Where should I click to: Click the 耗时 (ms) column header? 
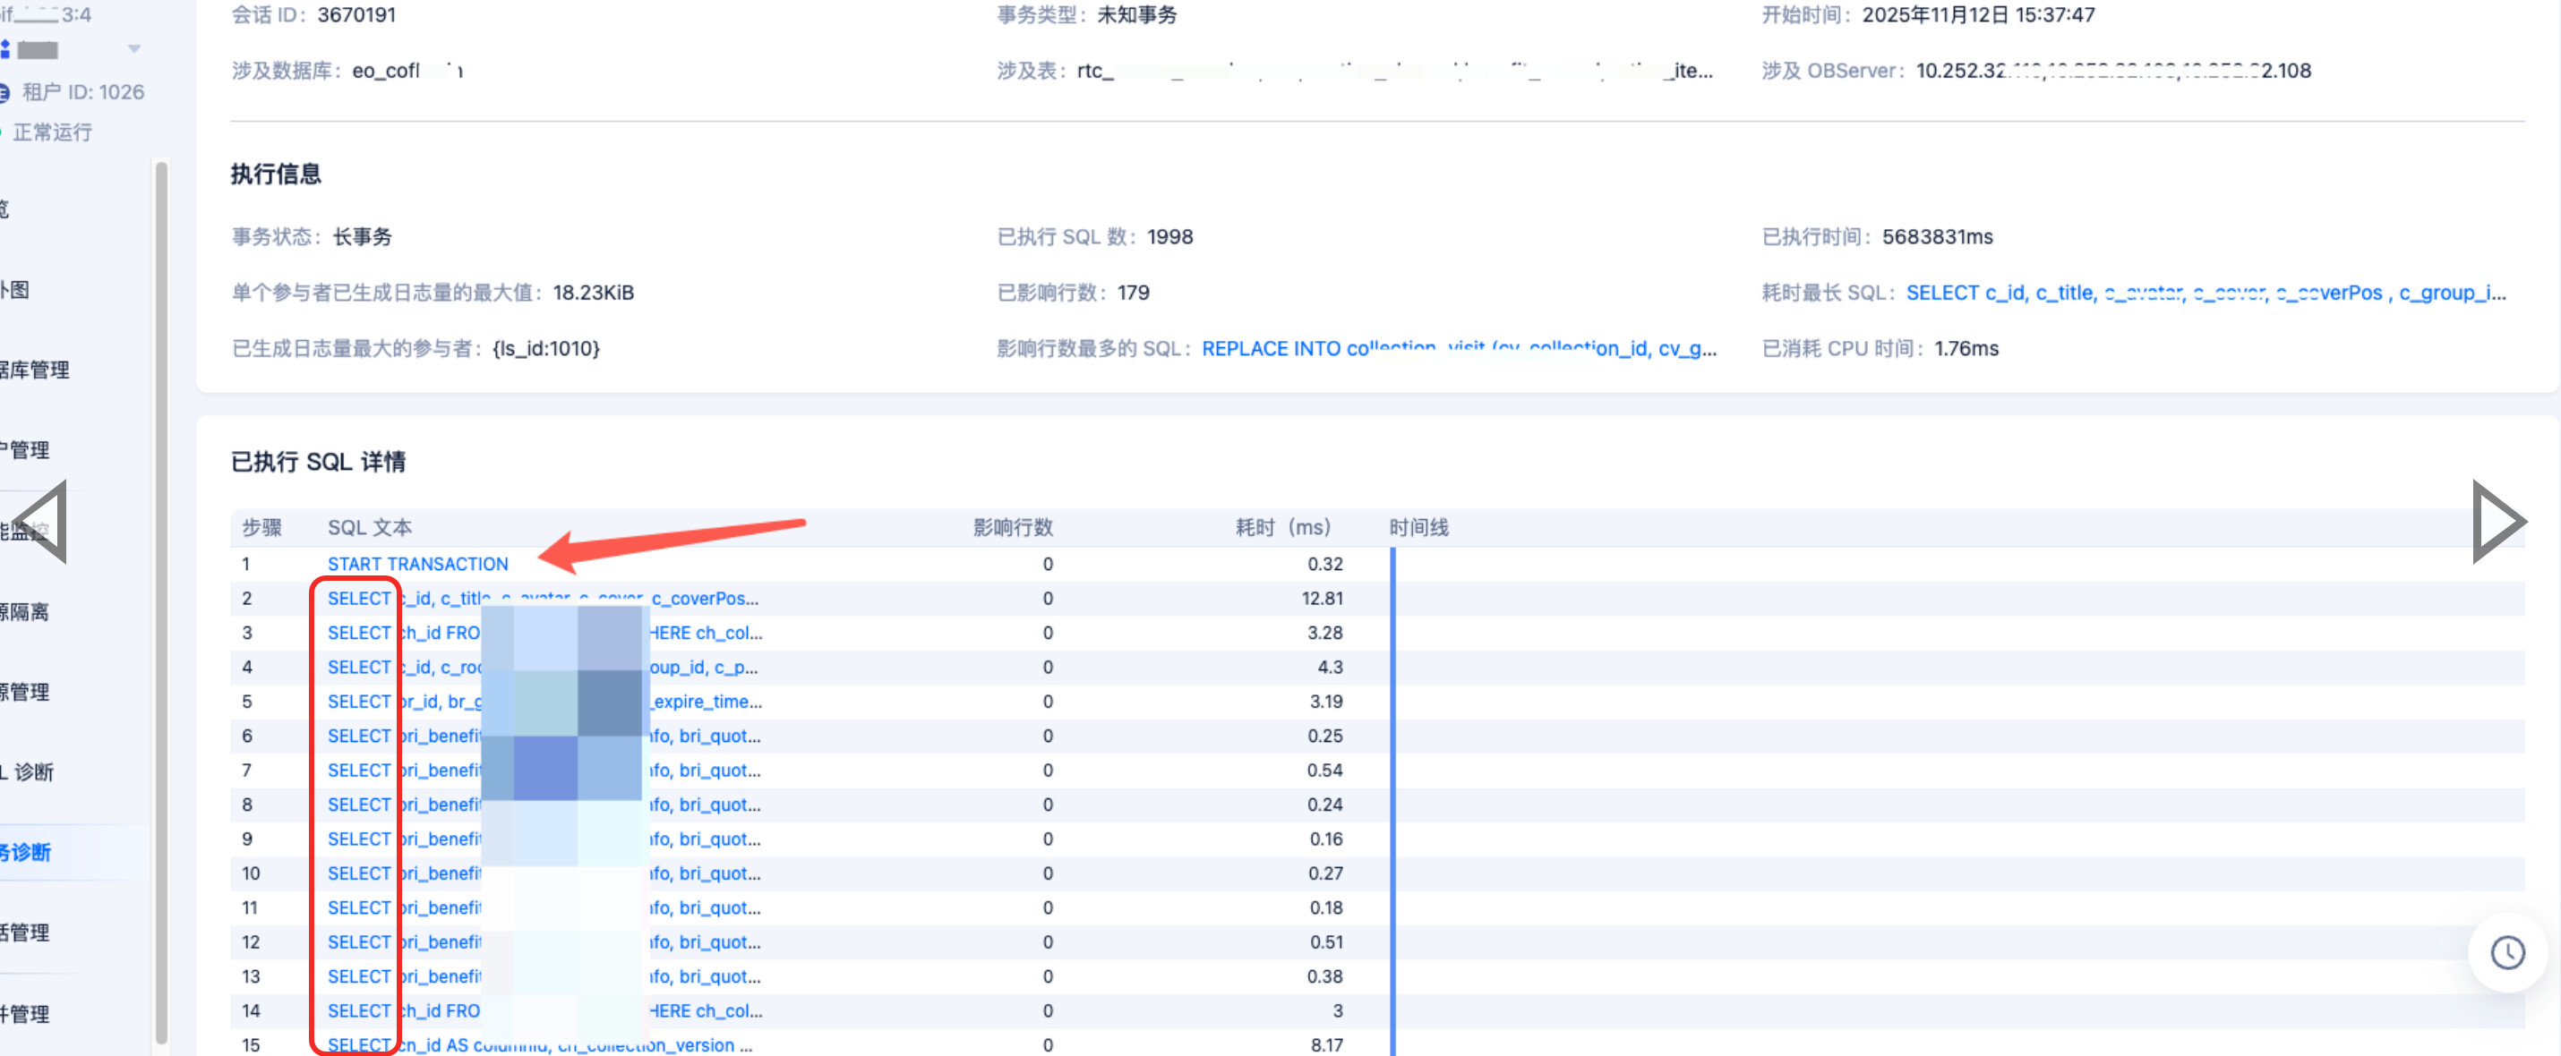[x=1281, y=527]
